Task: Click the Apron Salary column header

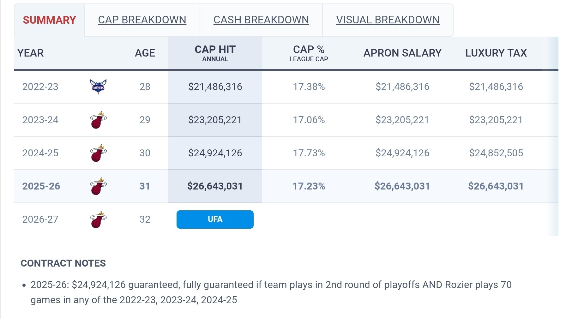Action: [402, 53]
